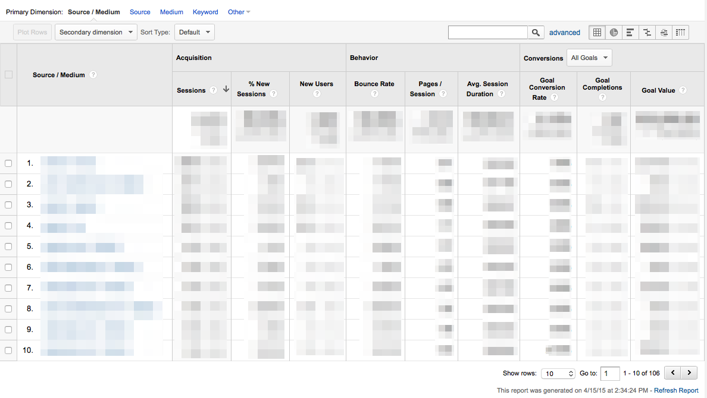Check the box for row 6
The width and height of the screenshot is (707, 398).
coord(8,267)
